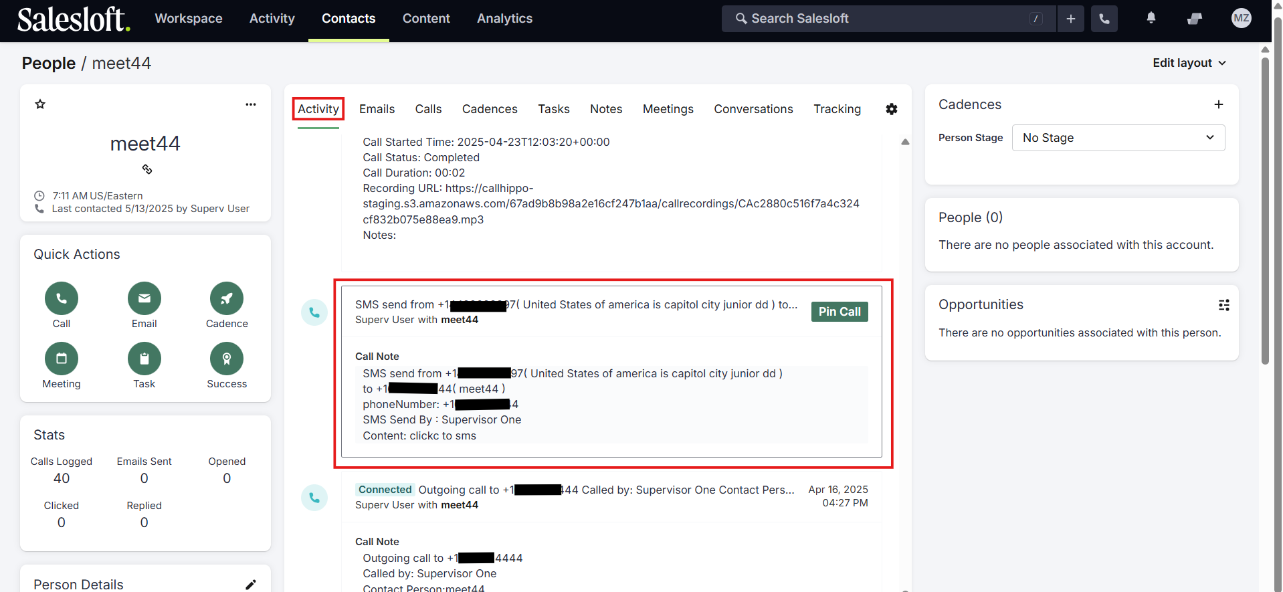Open Person Stage No Stage dropdown
The height and width of the screenshot is (592, 1283).
[x=1118, y=138]
